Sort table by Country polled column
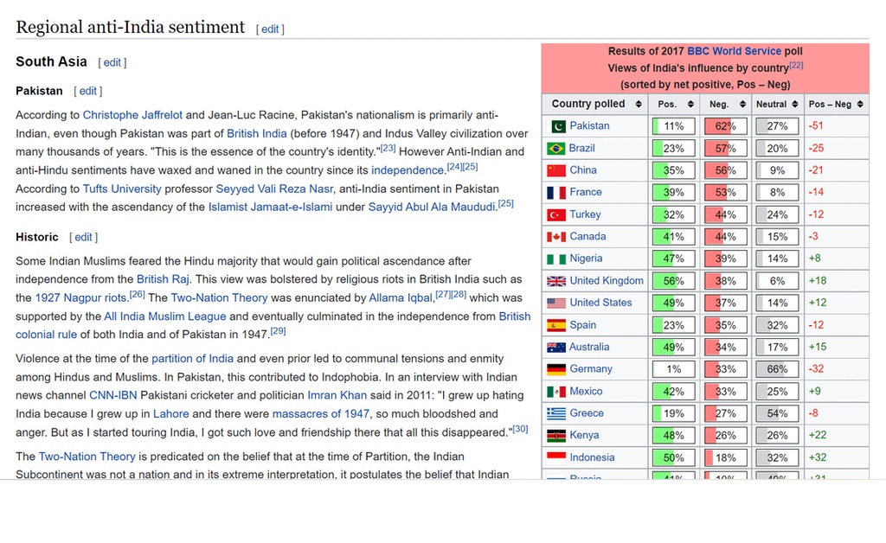886x543 pixels. 639,105
